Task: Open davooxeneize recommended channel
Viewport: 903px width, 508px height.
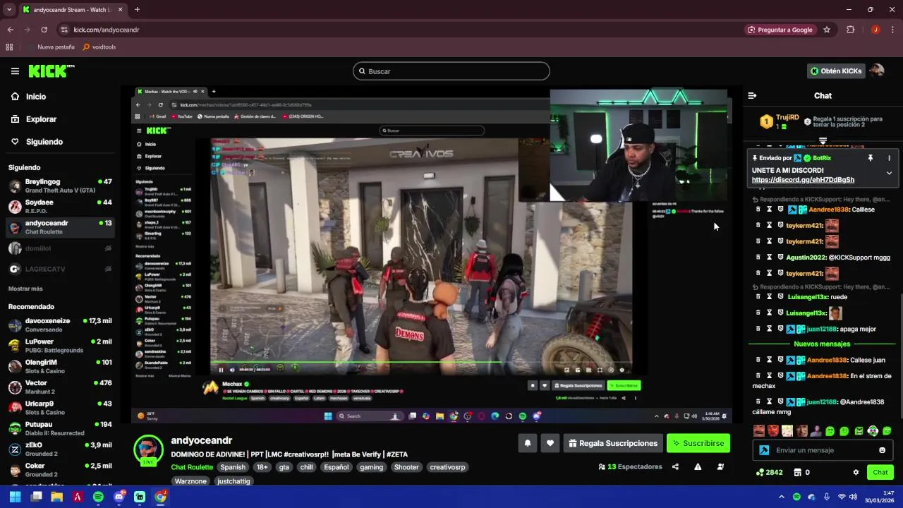Action: 60,325
